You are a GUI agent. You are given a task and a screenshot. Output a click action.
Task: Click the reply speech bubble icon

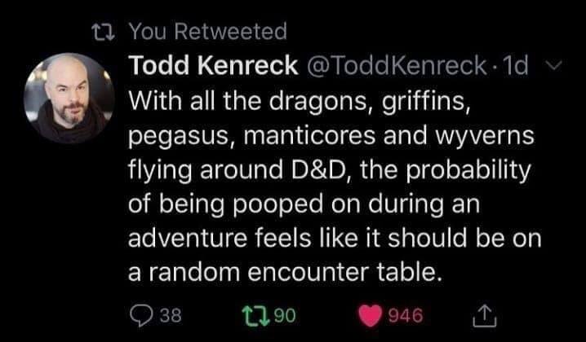[144, 313]
